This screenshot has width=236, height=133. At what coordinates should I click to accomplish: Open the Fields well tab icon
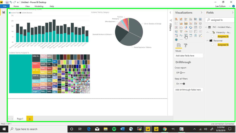coord(179,45)
